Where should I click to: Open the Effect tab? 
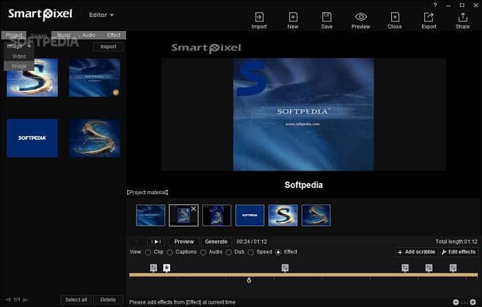[x=113, y=35]
